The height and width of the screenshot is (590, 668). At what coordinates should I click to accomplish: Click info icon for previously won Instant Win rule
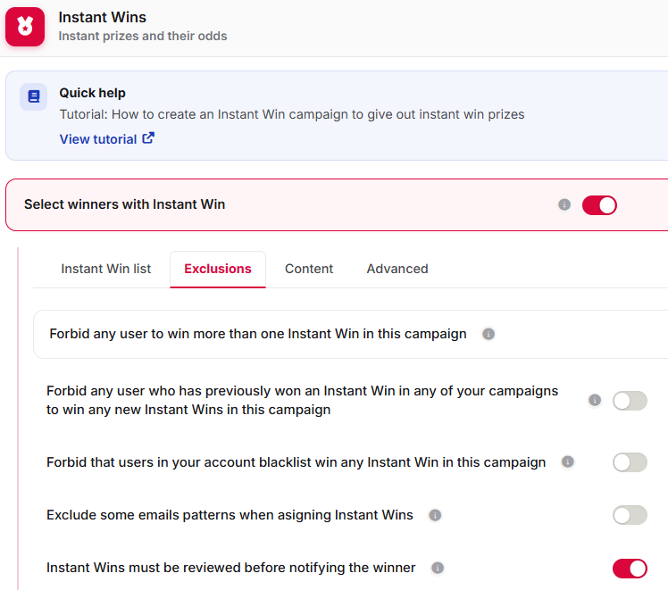(x=595, y=400)
